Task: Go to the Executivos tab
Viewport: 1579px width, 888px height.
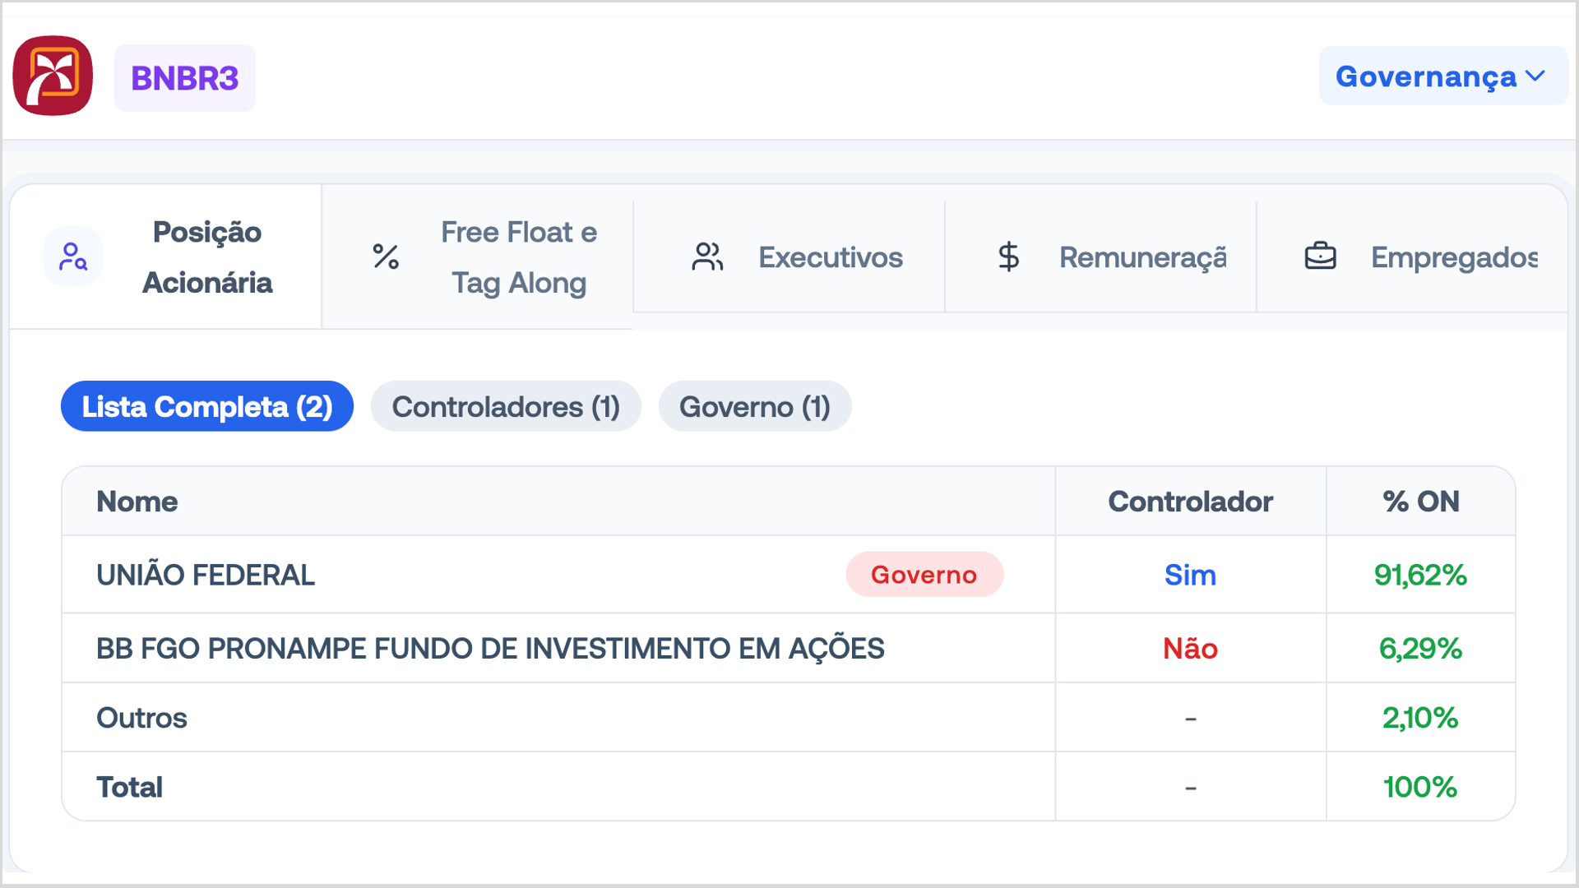Action: click(x=789, y=257)
